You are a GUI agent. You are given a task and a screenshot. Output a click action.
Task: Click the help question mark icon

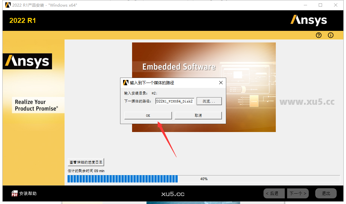pos(318,35)
